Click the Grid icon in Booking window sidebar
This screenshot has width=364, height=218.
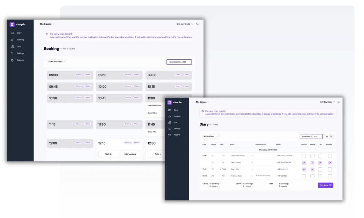12,47
